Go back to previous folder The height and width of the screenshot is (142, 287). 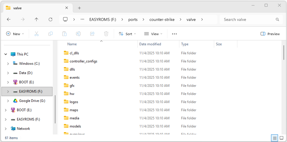[x=9, y=19]
